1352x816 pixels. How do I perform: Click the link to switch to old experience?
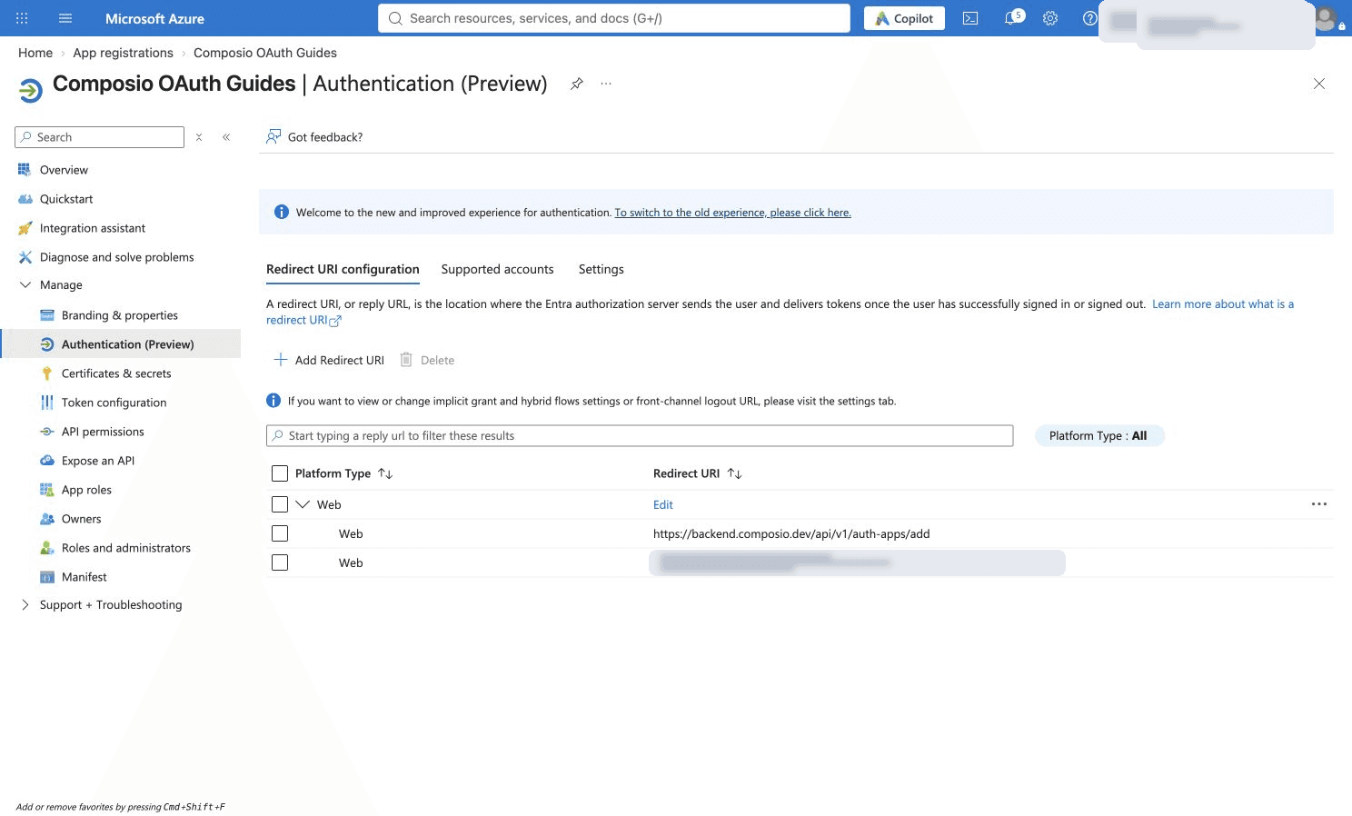tap(732, 213)
